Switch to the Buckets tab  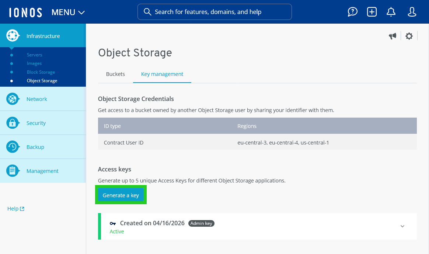pos(115,74)
